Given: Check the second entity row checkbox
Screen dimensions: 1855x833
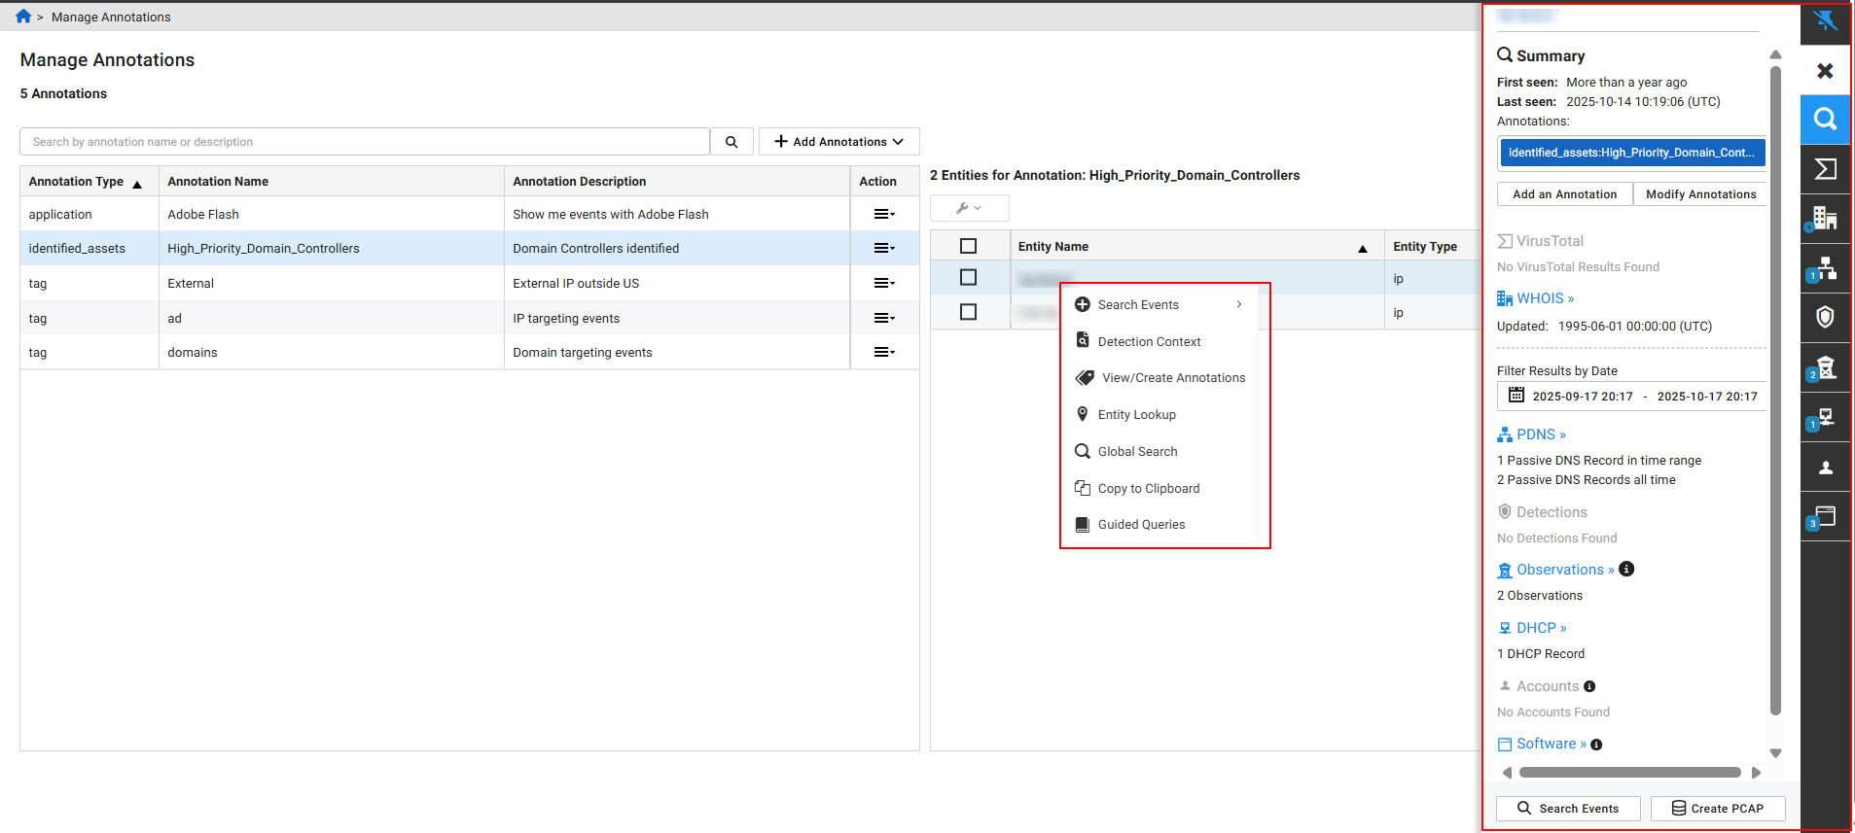Looking at the screenshot, I should coord(968,312).
